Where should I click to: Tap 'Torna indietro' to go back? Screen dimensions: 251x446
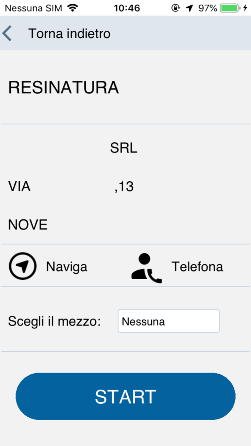pyautogui.click(x=70, y=33)
